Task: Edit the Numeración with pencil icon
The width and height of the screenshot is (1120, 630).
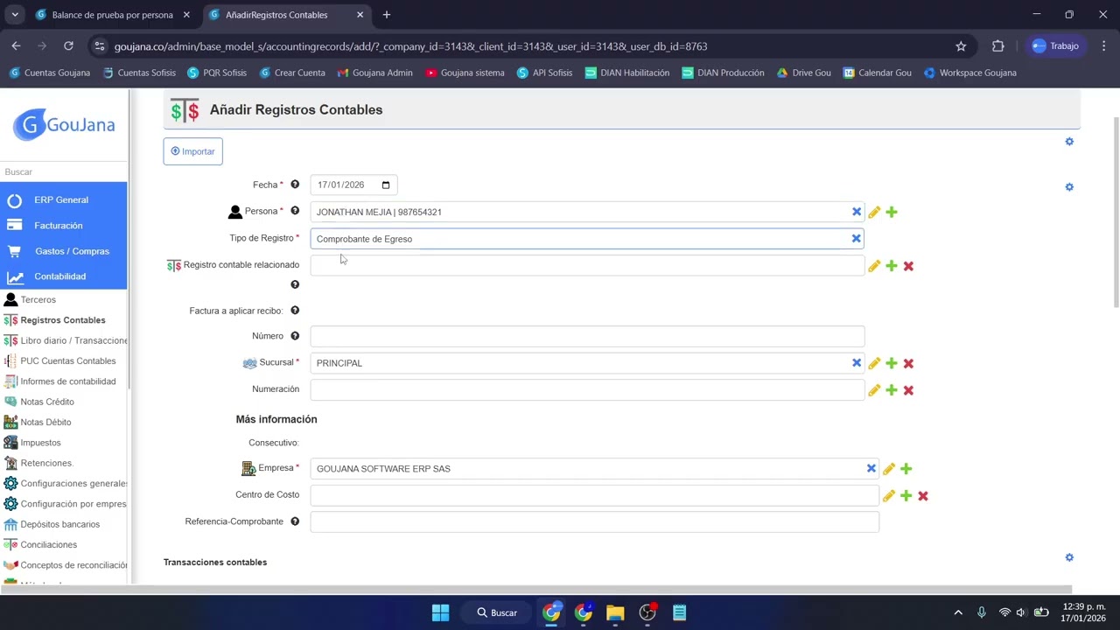Action: click(x=874, y=390)
